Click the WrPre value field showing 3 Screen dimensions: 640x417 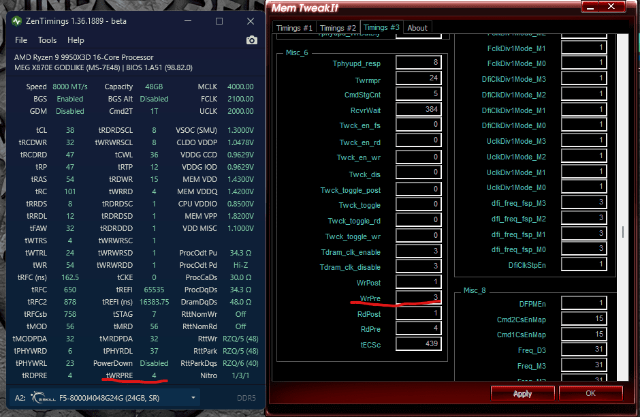[418, 297]
